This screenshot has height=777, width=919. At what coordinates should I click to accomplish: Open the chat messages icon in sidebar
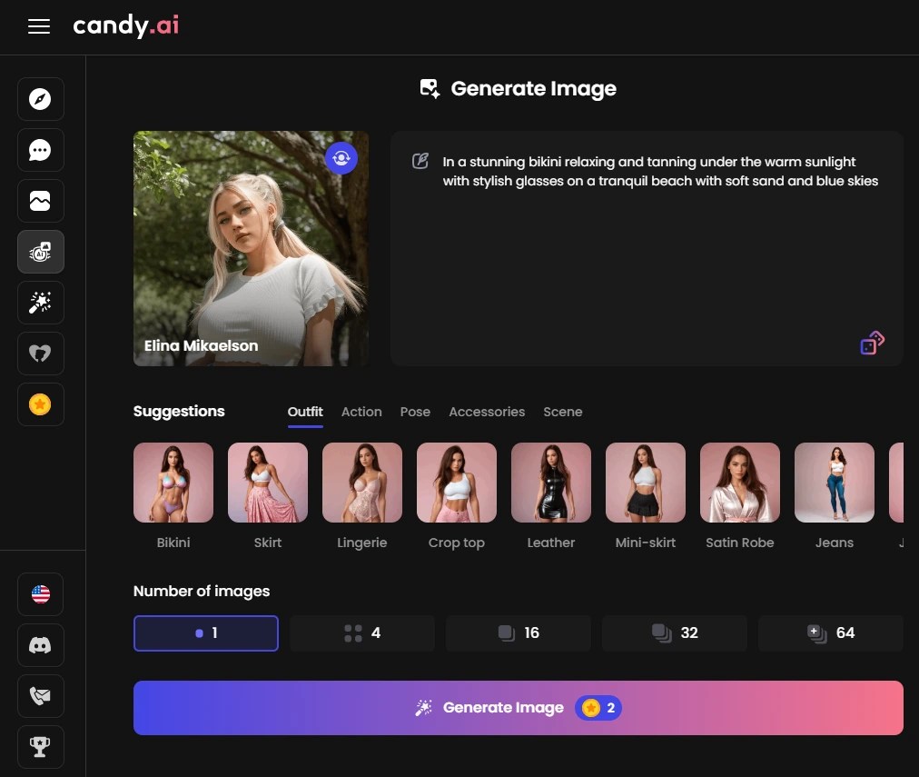click(x=40, y=150)
